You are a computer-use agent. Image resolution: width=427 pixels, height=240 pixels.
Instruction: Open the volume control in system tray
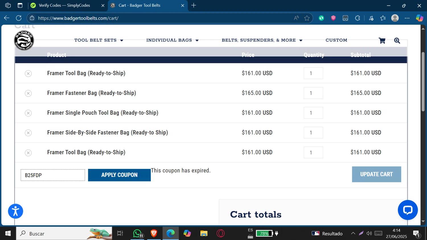pyautogui.click(x=369, y=233)
